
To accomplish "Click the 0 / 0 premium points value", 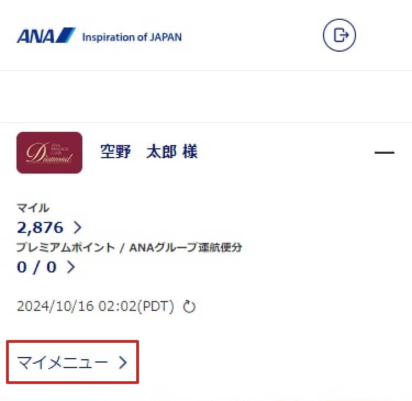I will coord(37,267).
